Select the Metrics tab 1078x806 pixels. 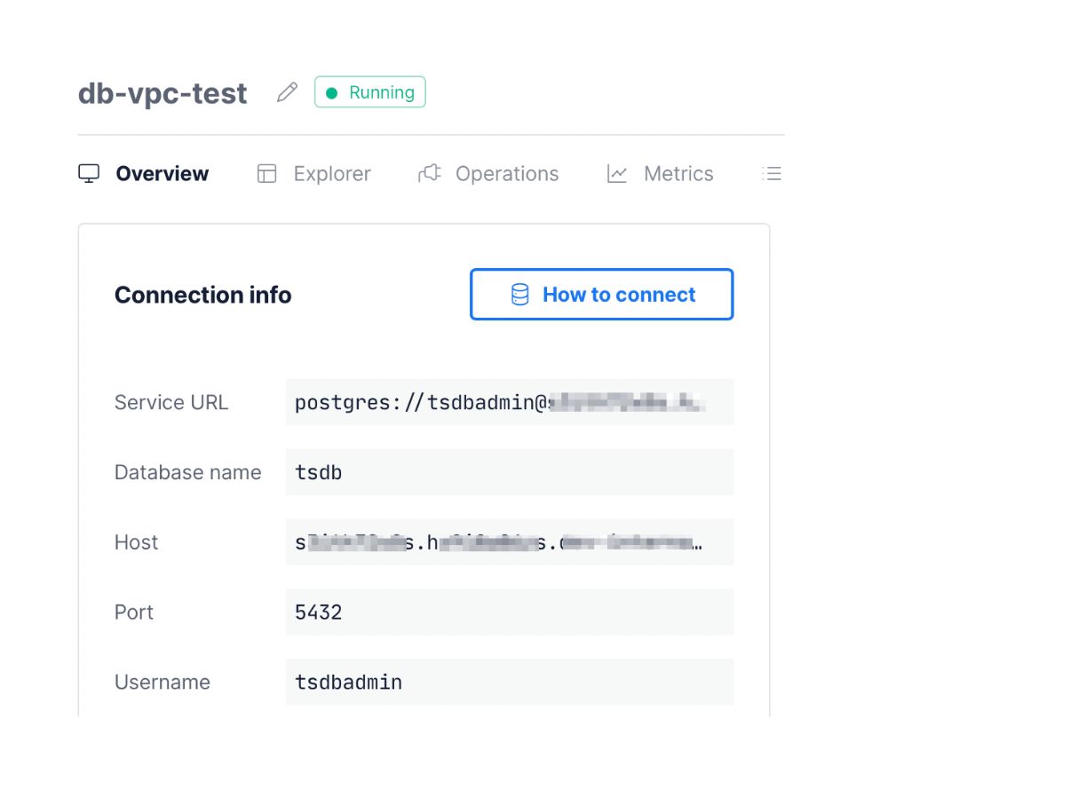pyautogui.click(x=678, y=174)
